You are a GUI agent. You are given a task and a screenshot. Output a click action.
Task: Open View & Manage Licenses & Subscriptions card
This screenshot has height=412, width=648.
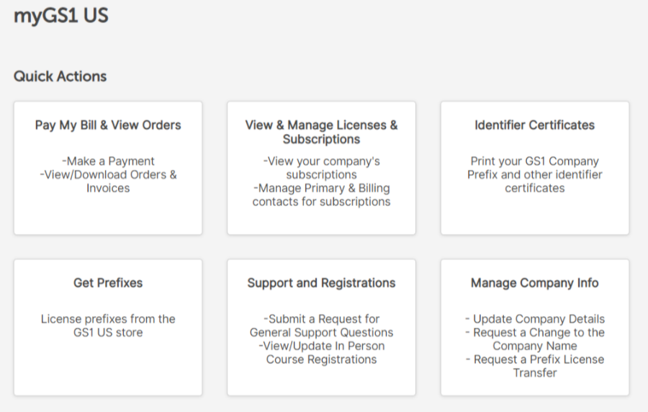[x=322, y=169]
